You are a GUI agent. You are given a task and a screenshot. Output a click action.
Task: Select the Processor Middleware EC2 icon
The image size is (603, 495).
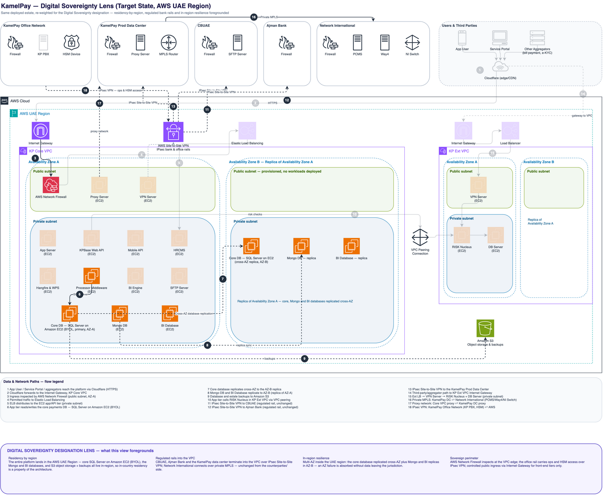[92, 276]
